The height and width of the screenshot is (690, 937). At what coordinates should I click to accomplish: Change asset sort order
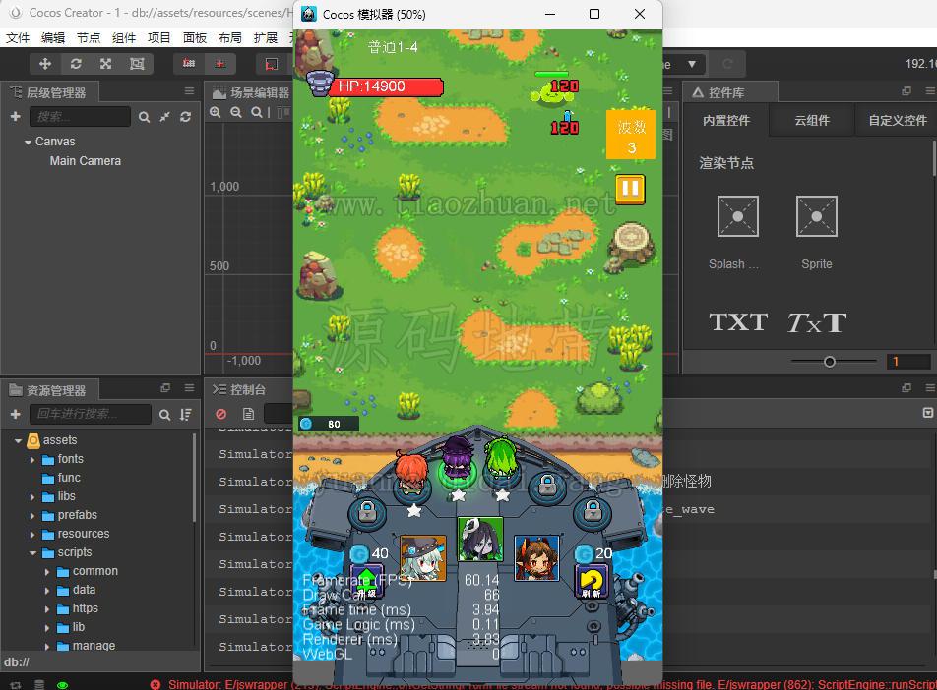click(x=186, y=415)
